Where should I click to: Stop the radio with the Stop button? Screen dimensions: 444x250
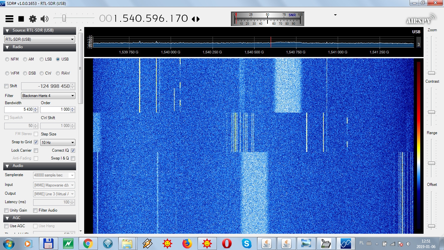(x=21, y=19)
